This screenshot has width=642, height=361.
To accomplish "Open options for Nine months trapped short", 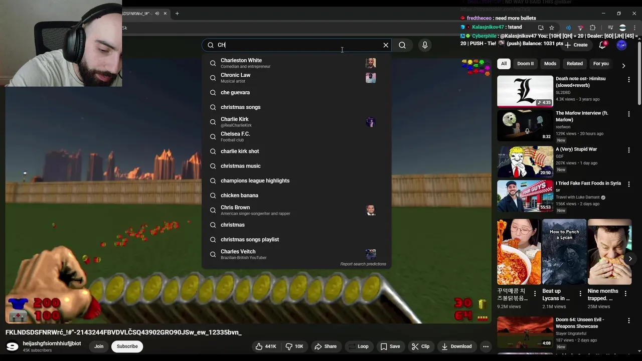I will point(625,293).
